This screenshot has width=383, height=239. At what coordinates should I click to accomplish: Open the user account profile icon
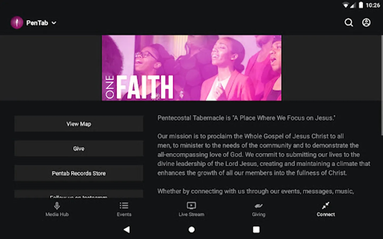tap(366, 23)
